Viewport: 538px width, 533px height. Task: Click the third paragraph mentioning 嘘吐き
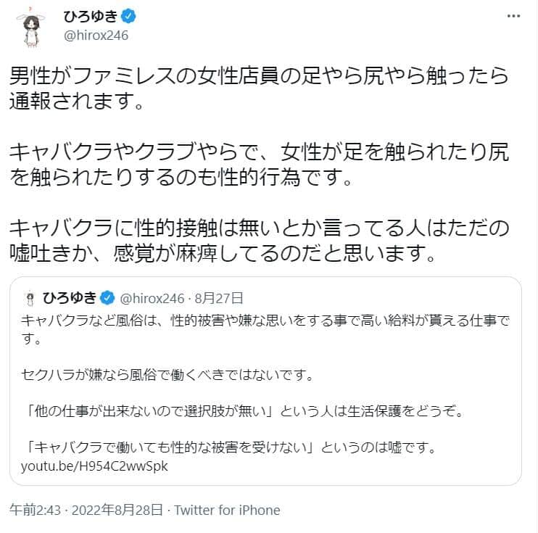click(x=259, y=241)
